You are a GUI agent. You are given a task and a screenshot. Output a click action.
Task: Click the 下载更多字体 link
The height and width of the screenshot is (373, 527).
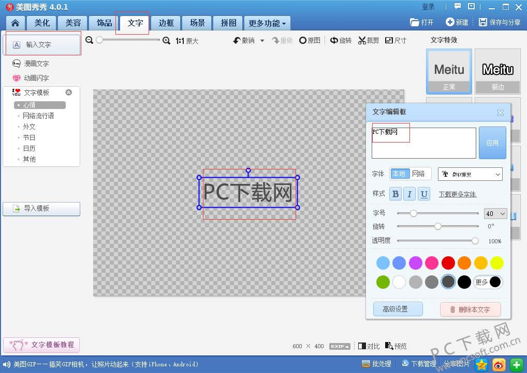click(457, 194)
